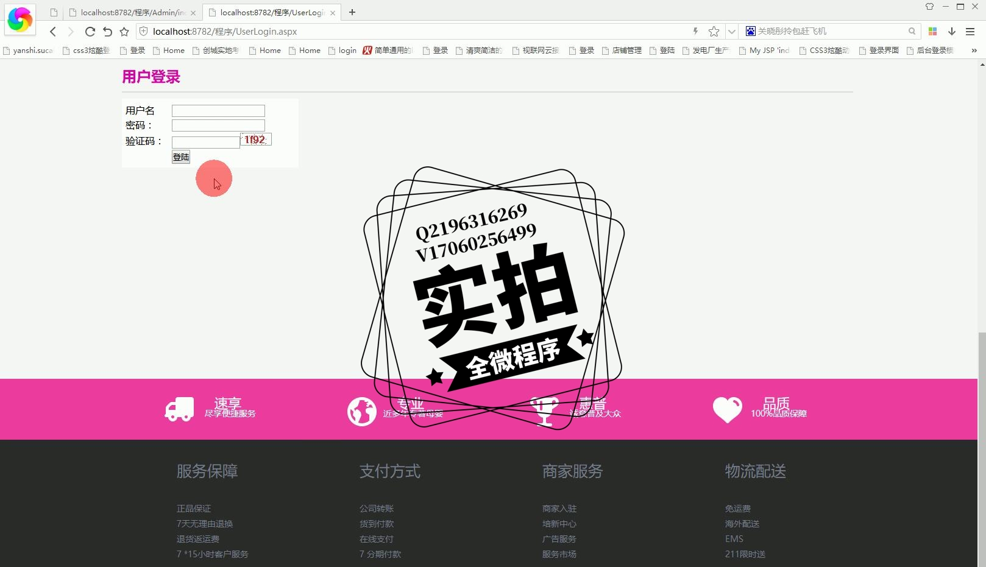Screen dimensions: 986x567
Task: Open css3炫酷登 bookmark
Action: (x=87, y=51)
